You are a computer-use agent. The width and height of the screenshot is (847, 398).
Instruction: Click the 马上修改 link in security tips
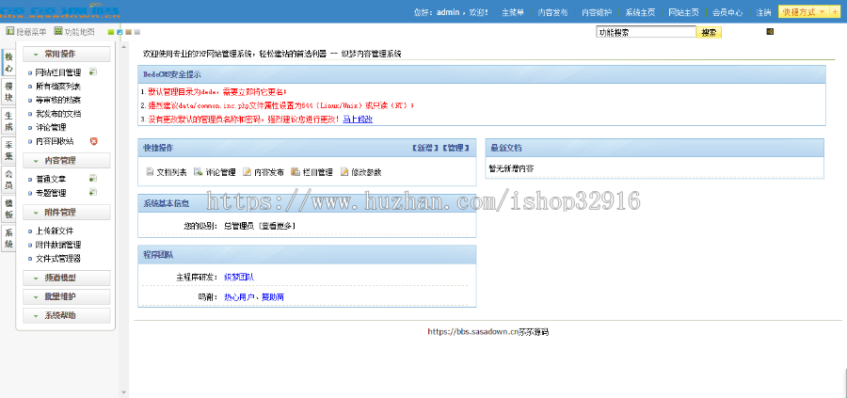(357, 119)
